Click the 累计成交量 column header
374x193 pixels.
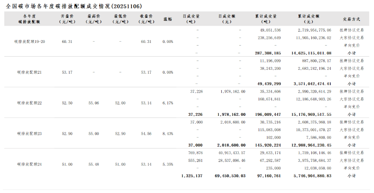[268, 19]
